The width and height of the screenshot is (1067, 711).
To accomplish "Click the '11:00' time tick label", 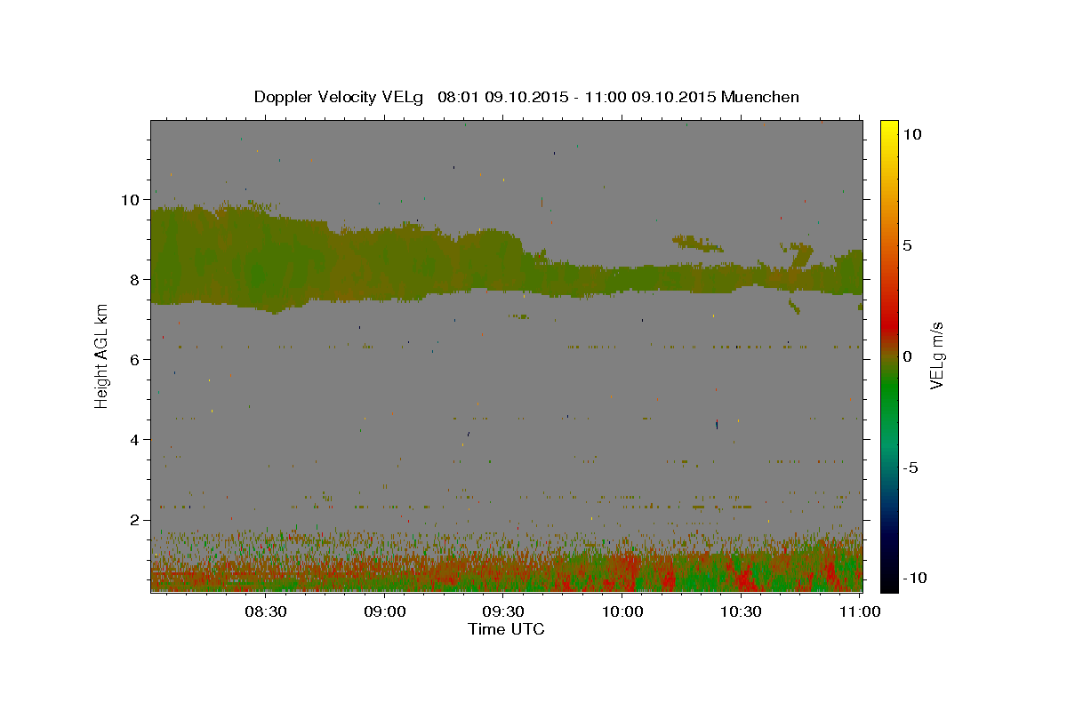I will point(860,611).
